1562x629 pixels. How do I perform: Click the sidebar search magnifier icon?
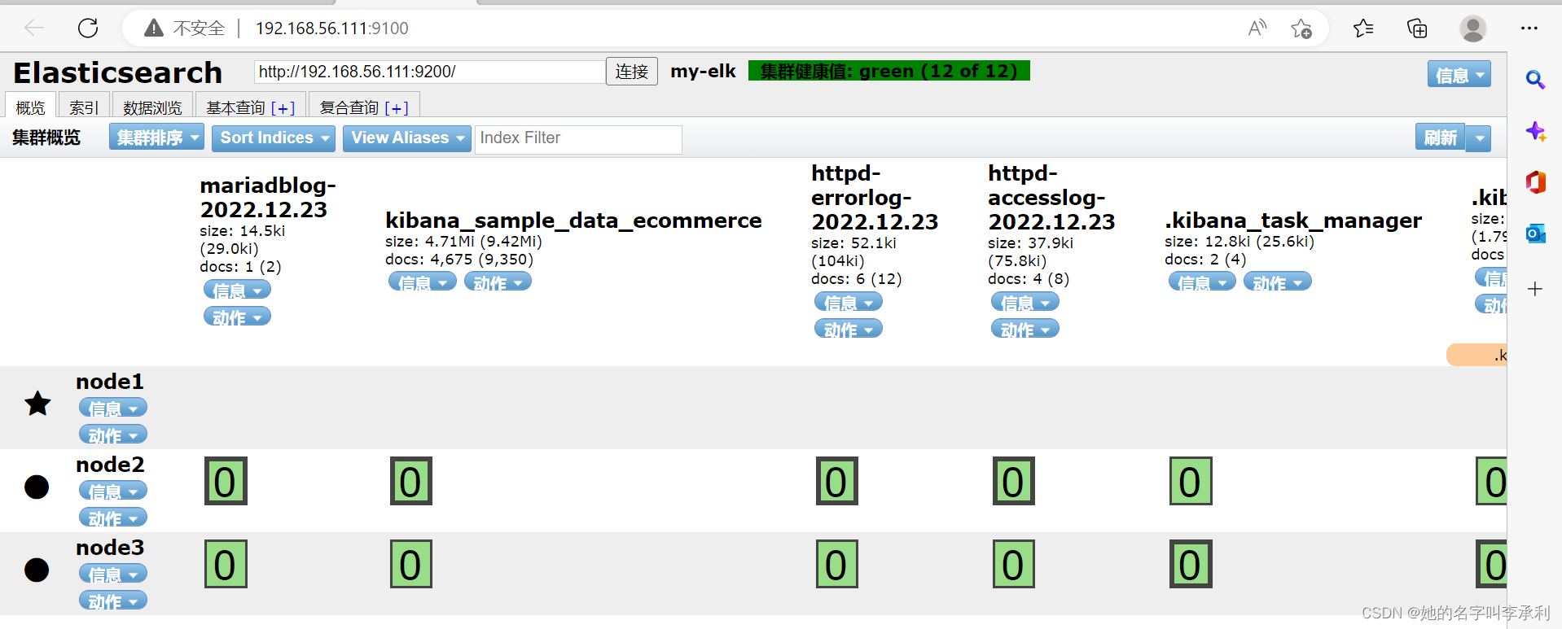1535,79
